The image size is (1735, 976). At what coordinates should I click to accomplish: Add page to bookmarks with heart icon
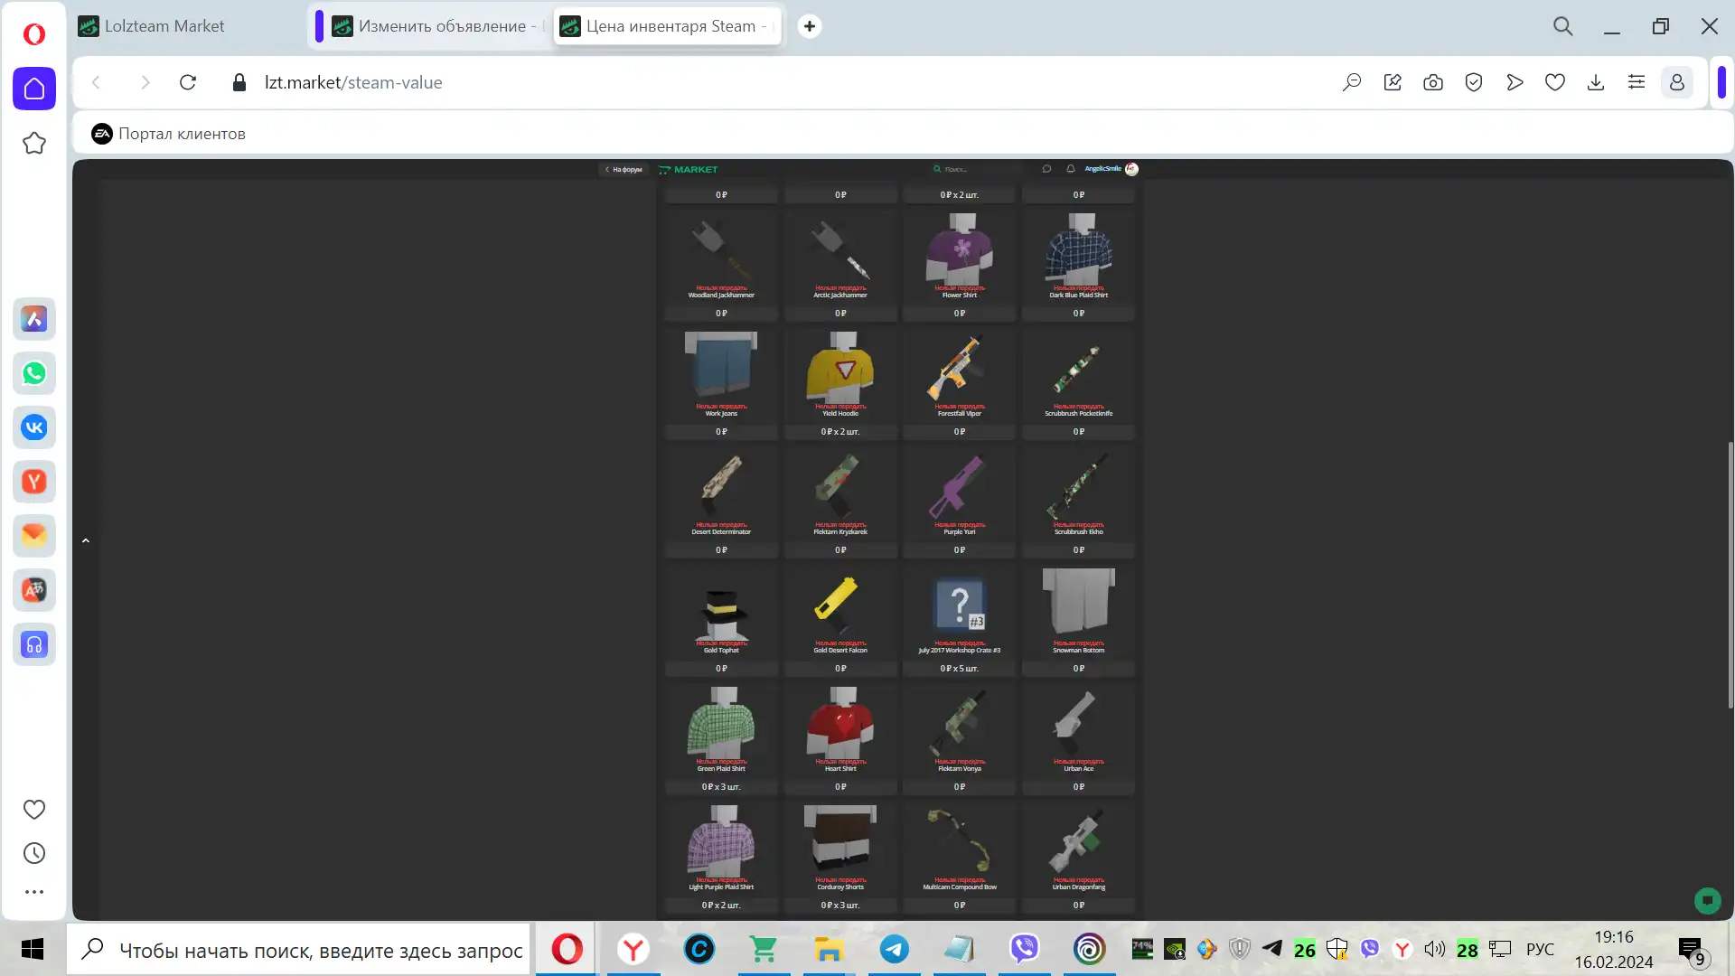(x=1555, y=82)
